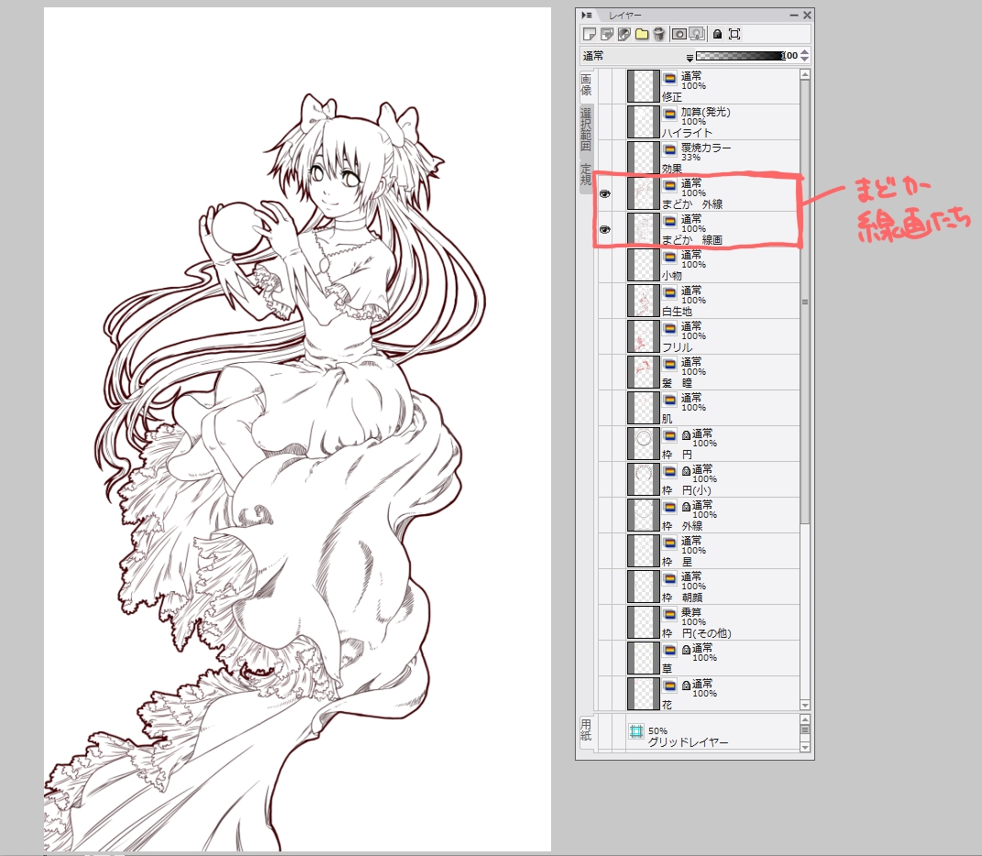Click the paper section scroll up arrow
Screen dimensions: 982x856
805,719
